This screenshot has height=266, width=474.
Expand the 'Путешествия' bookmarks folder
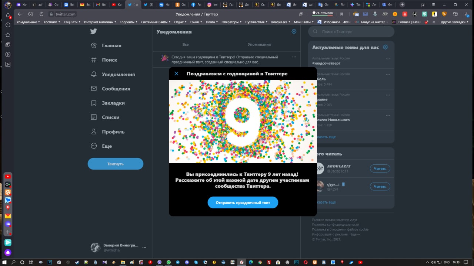point(257,22)
